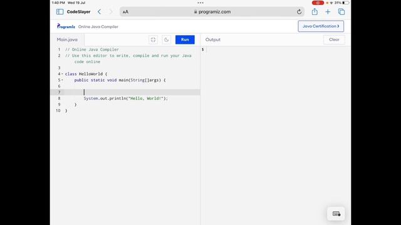Open the AA reader options
Image resolution: width=401 pixels, height=225 pixels.
[x=125, y=12]
